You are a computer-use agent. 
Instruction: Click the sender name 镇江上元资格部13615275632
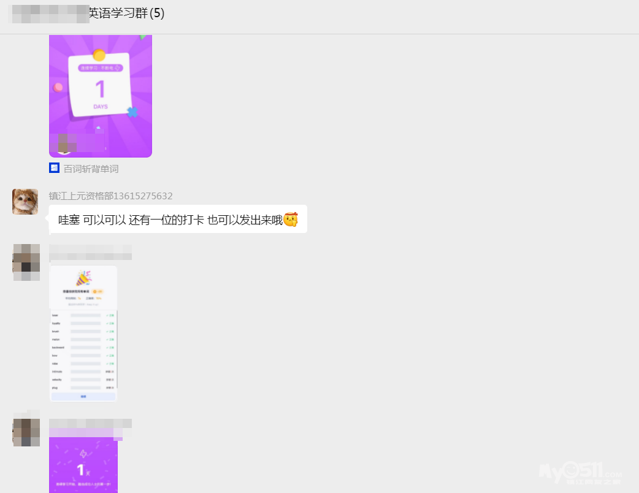[110, 196]
